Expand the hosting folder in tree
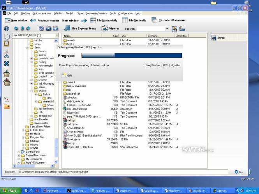This screenshot has width=259, height=194. coord(32,62)
